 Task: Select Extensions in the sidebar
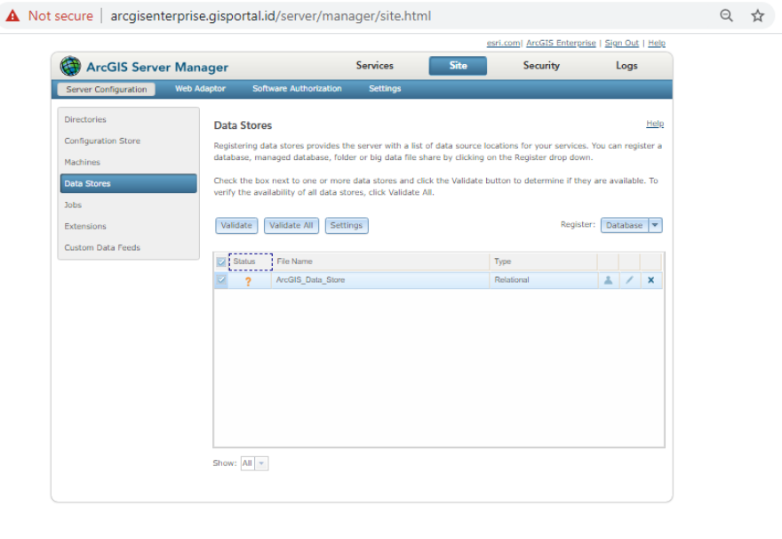(129, 226)
